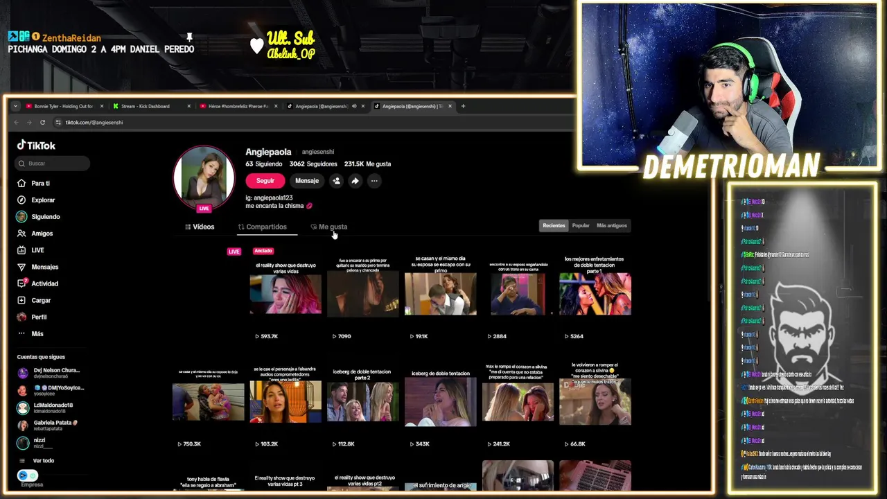This screenshot has height=499, width=887.
Task: Switch to the Compartidos profile tab
Action: [x=262, y=227]
